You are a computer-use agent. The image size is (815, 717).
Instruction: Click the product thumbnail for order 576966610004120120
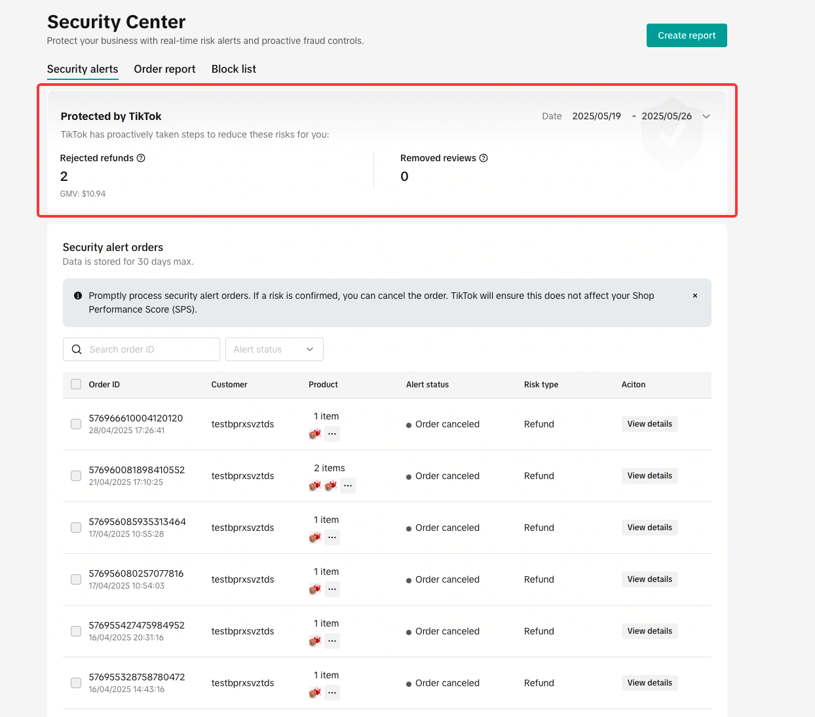pos(314,434)
